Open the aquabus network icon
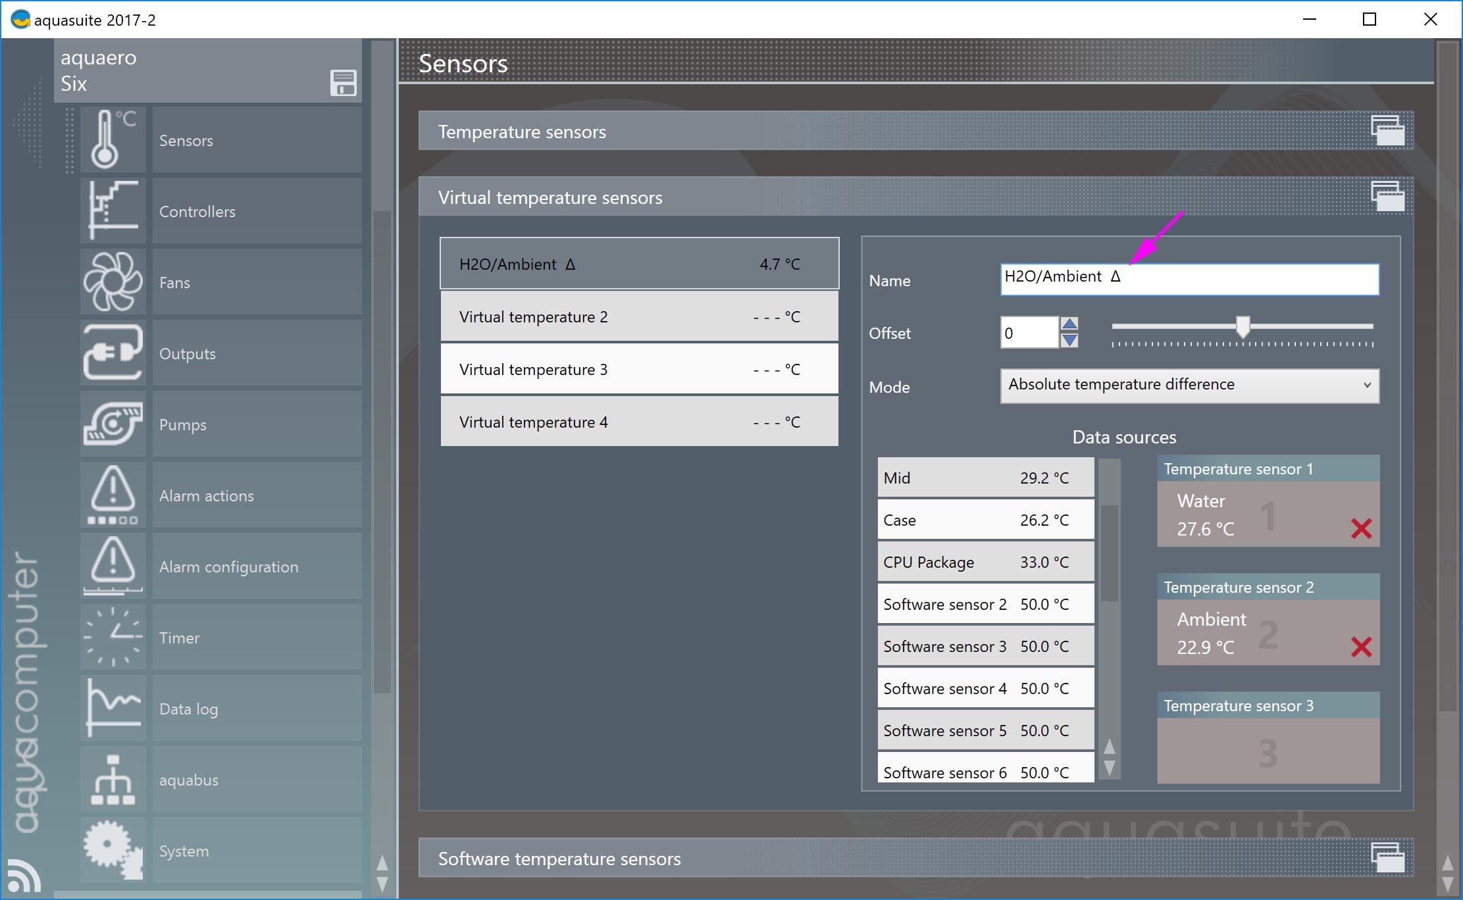 click(113, 780)
